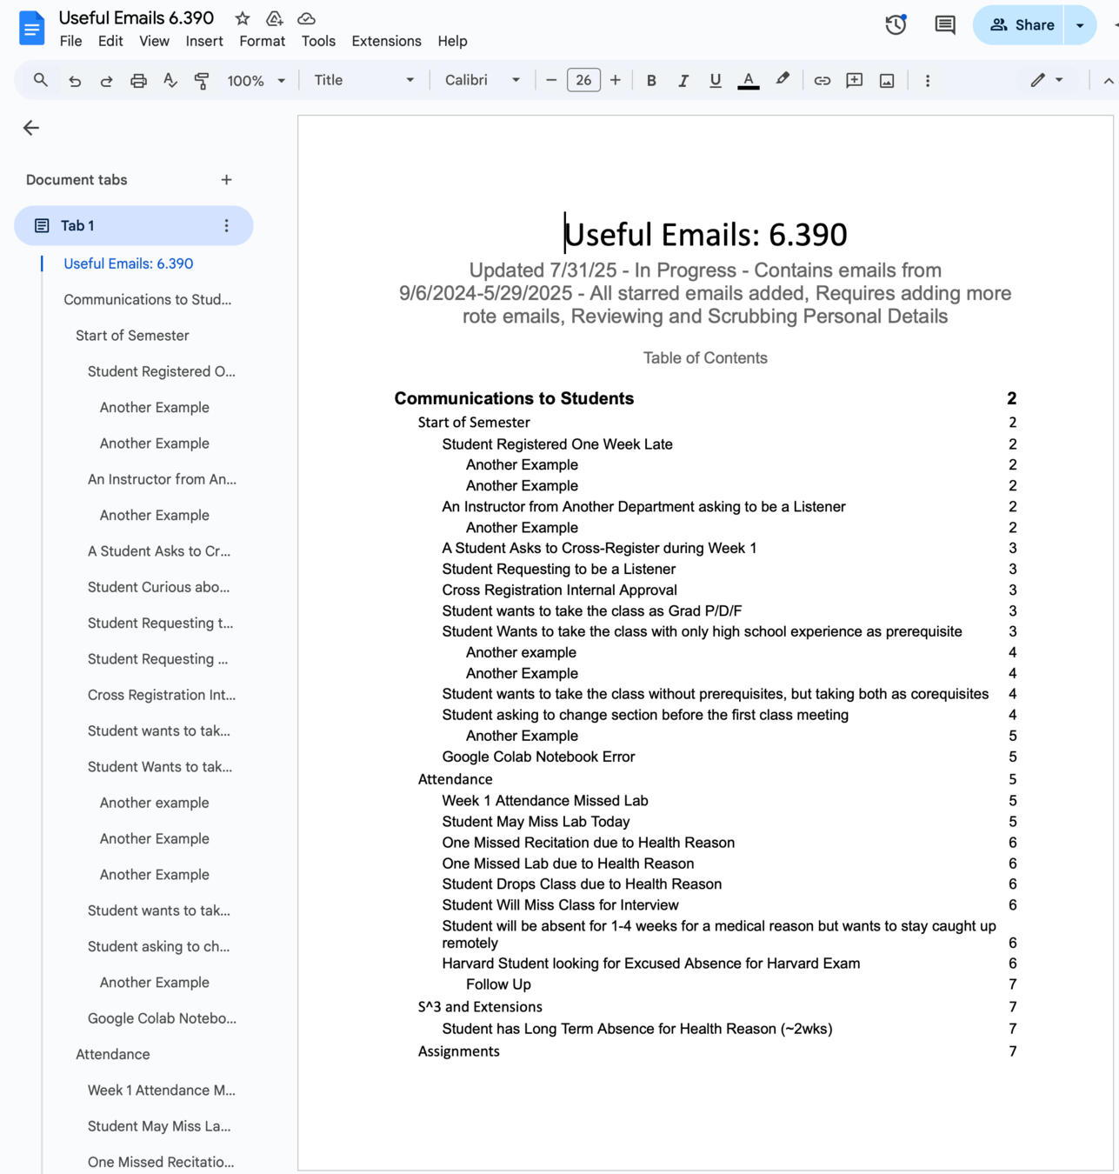
Task: Undo the last action
Action: (75, 81)
